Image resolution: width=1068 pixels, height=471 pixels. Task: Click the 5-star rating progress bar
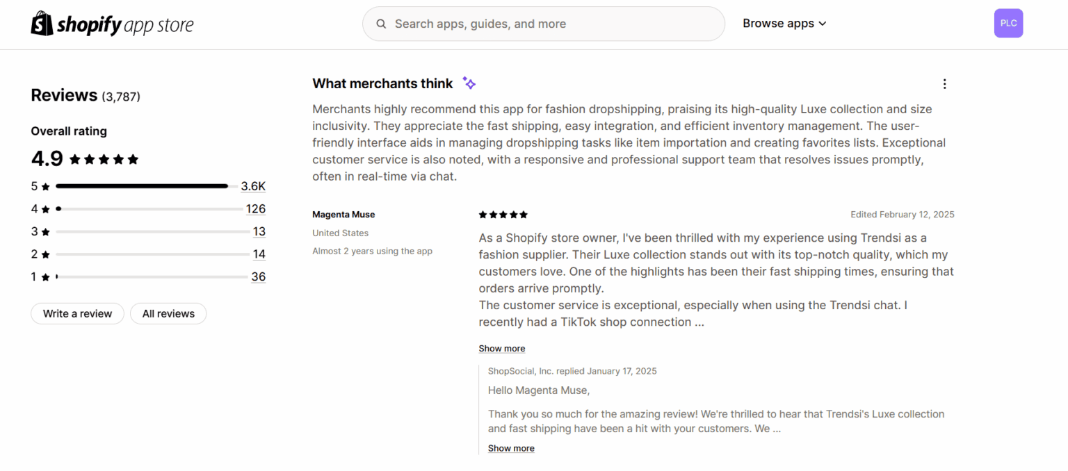[x=142, y=185]
